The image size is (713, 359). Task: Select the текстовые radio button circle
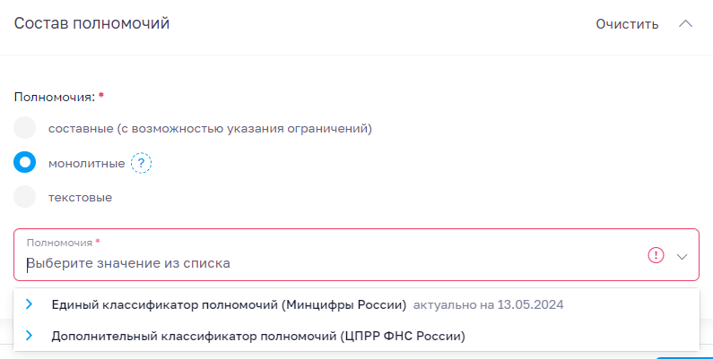point(24,197)
